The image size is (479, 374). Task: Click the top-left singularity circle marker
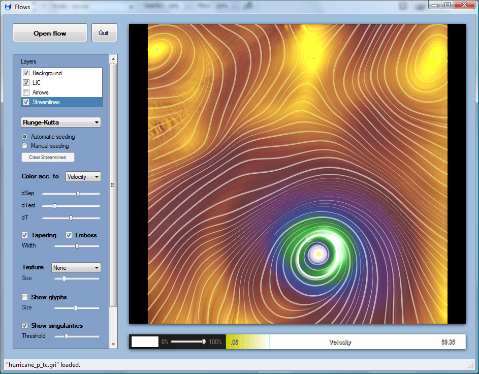coord(157,50)
